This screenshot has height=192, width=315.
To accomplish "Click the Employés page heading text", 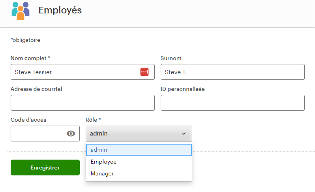I will (x=60, y=10).
